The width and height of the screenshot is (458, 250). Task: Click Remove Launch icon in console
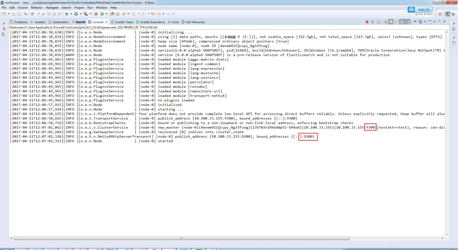pos(373,22)
